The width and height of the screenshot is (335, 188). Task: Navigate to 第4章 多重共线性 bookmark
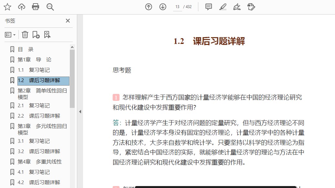click(x=39, y=162)
